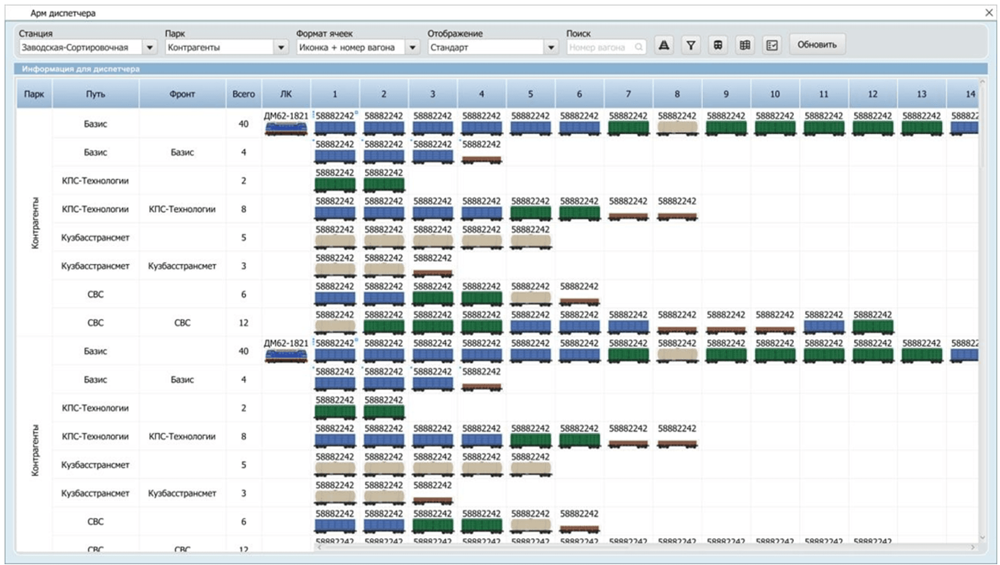Select brown flatcar in column 4, lower Базис/Базис row
Viewport: 1000px width, 565px height.
[x=482, y=386]
